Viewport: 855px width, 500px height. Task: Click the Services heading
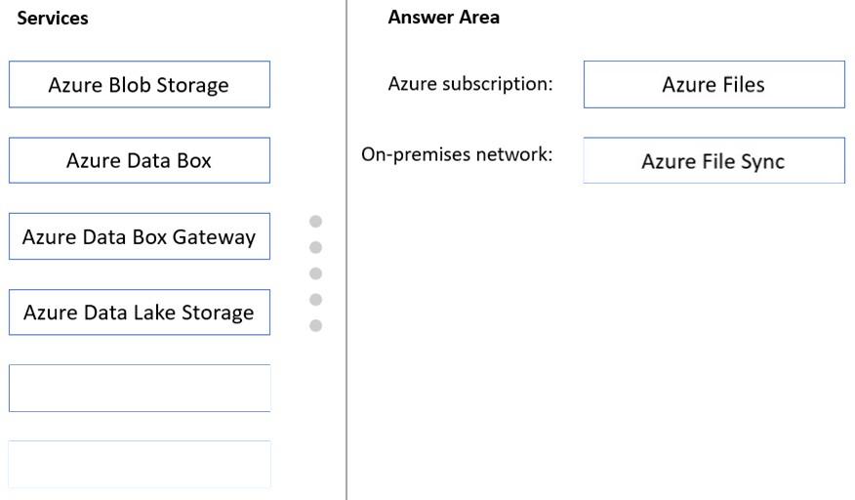[x=53, y=18]
